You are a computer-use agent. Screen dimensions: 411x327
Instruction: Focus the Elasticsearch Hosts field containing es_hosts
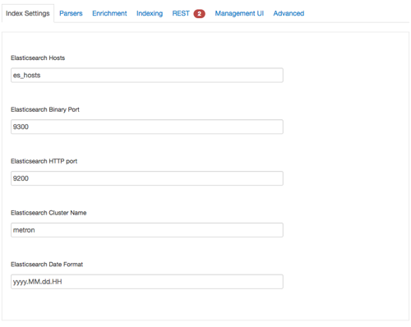[x=147, y=76]
